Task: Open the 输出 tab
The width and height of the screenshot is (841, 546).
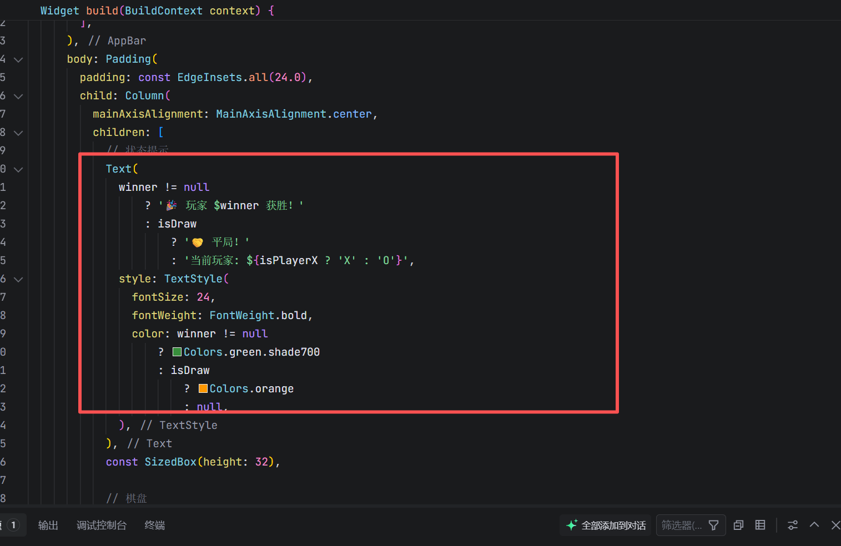Action: coord(48,525)
